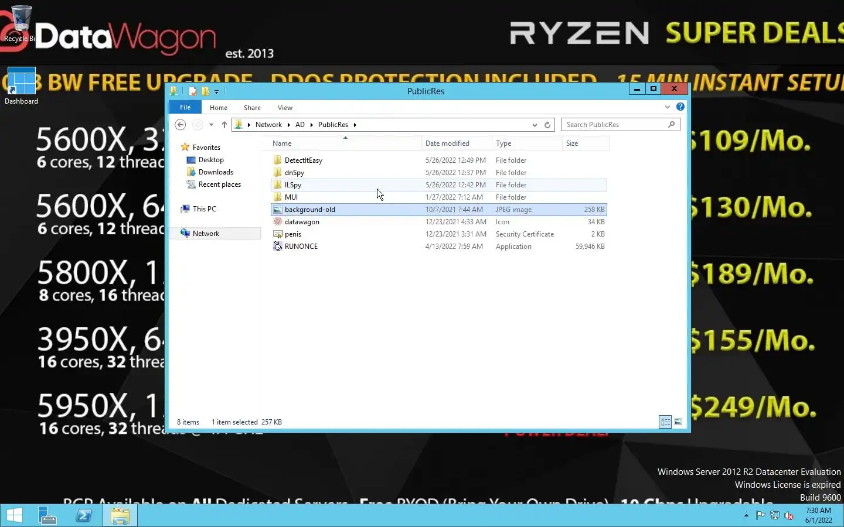Click the network location icon in address bar
Image resolution: width=844 pixels, height=527 pixels.
click(x=239, y=125)
